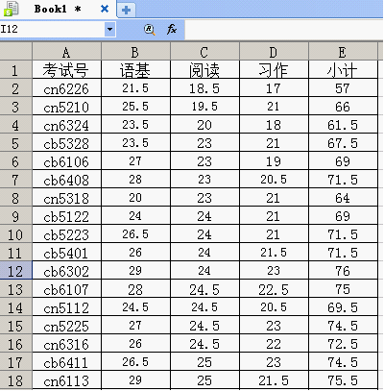This screenshot has width=384, height=391.
Task: Select cell containing cn5210
Action: click(66, 106)
